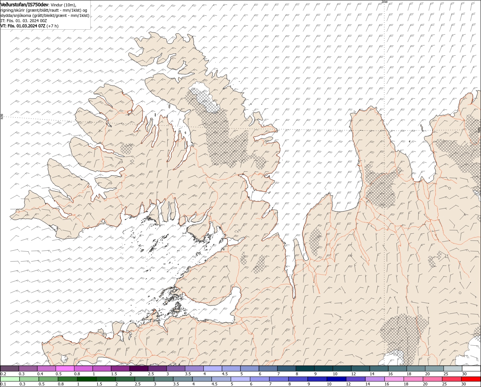Click the initial time 'IT: Fös. 01. 03. 2024 00Z'
The height and width of the screenshot is (387, 481).
coord(24,21)
